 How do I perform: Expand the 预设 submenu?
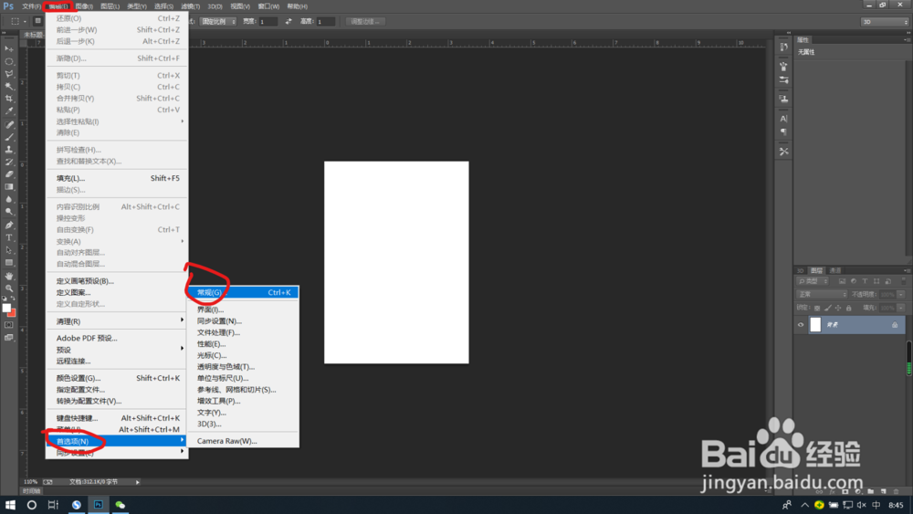coord(117,350)
